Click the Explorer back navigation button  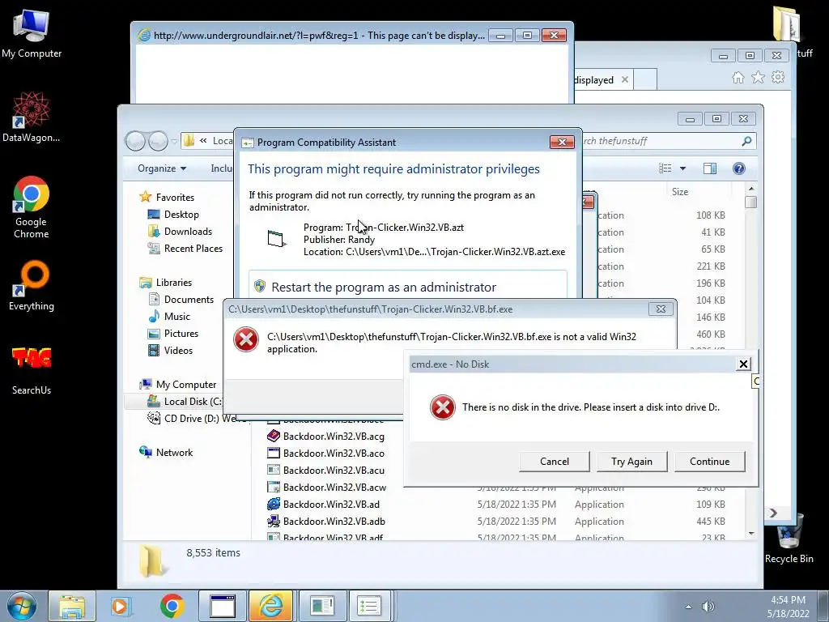coord(135,141)
